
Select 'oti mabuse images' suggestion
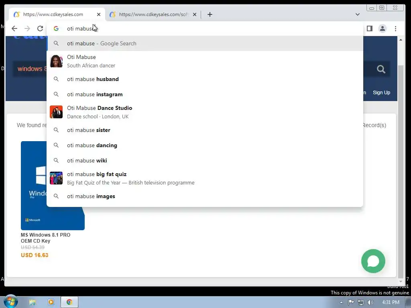(x=205, y=196)
